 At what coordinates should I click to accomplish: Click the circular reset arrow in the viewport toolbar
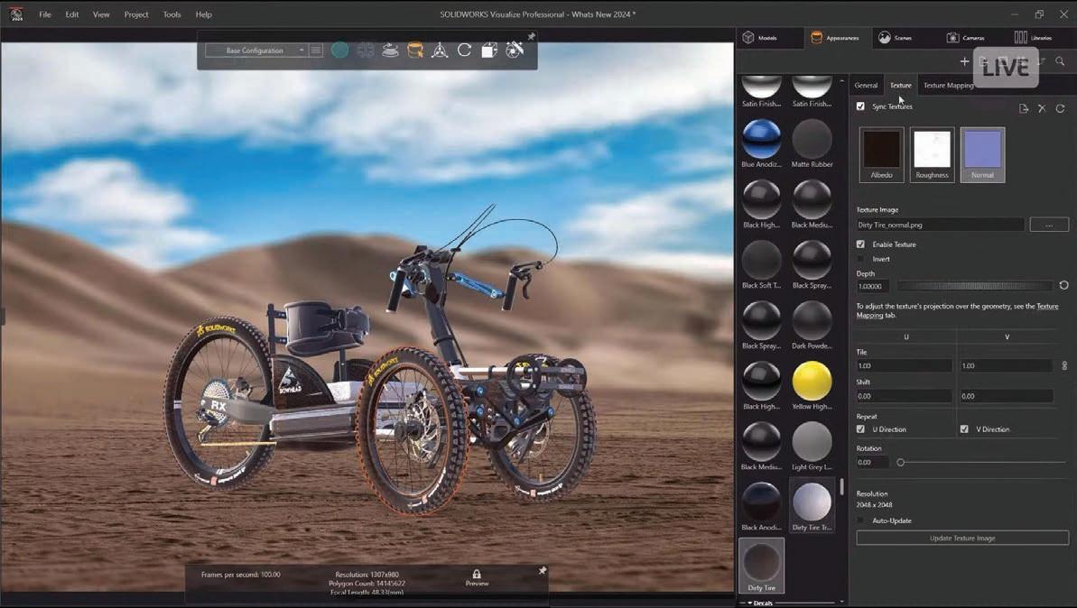[464, 51]
